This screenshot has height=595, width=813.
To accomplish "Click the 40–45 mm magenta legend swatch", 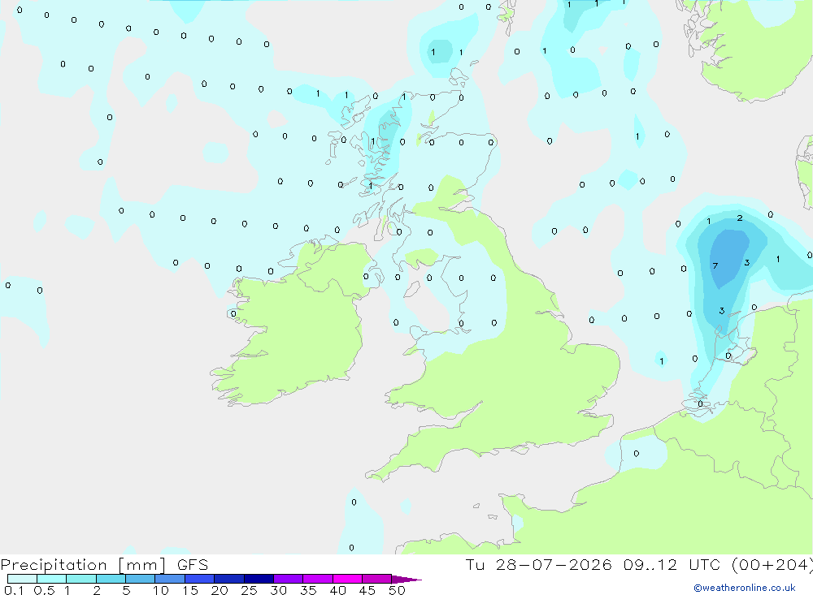I will pos(347,579).
